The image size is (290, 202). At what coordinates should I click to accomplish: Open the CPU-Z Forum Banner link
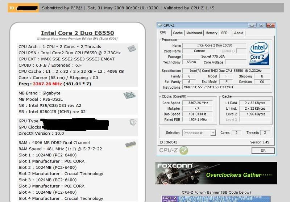(x=216, y=192)
